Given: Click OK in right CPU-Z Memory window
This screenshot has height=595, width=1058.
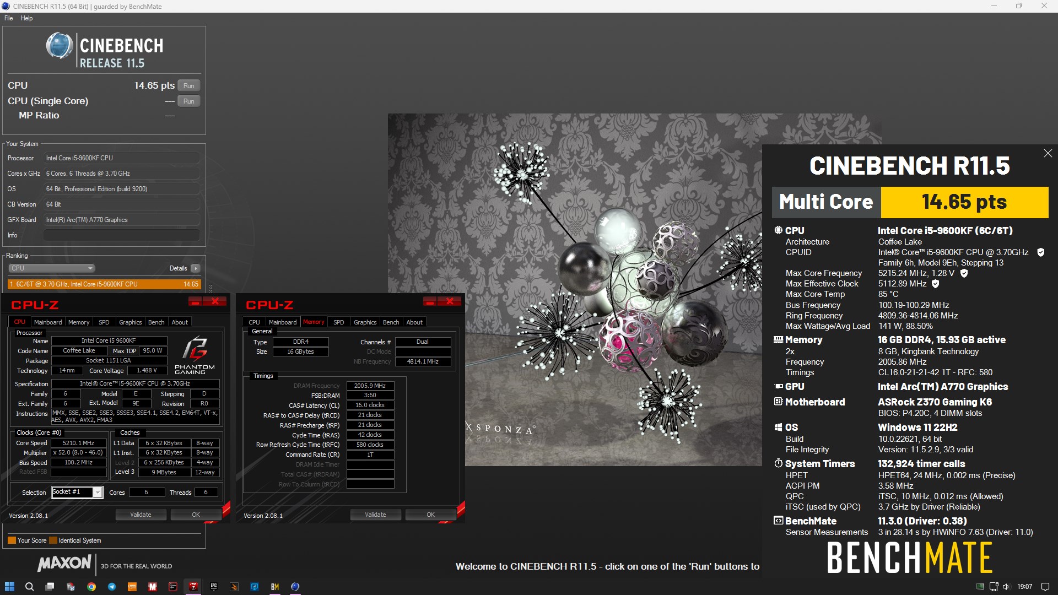Looking at the screenshot, I should (x=431, y=515).
